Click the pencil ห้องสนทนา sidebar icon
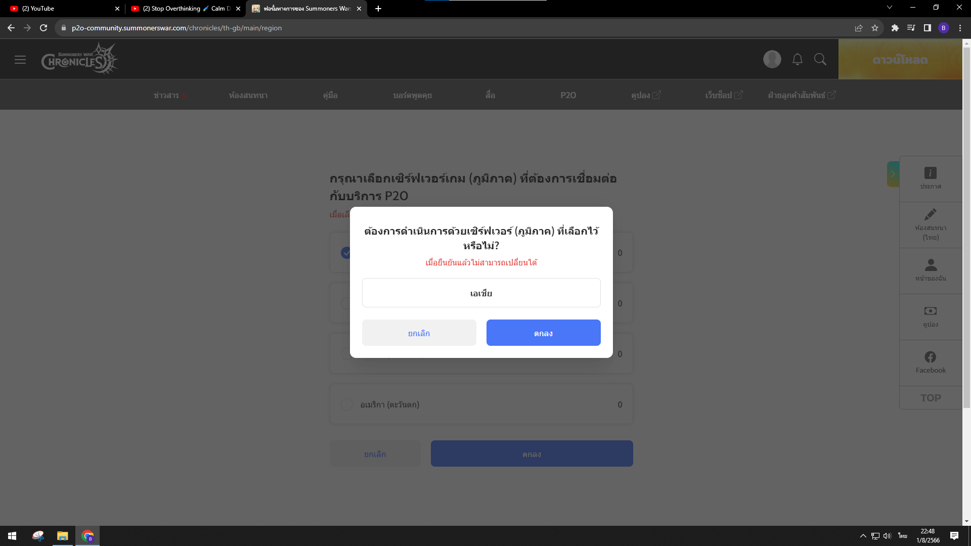The image size is (971, 546). [x=931, y=214]
